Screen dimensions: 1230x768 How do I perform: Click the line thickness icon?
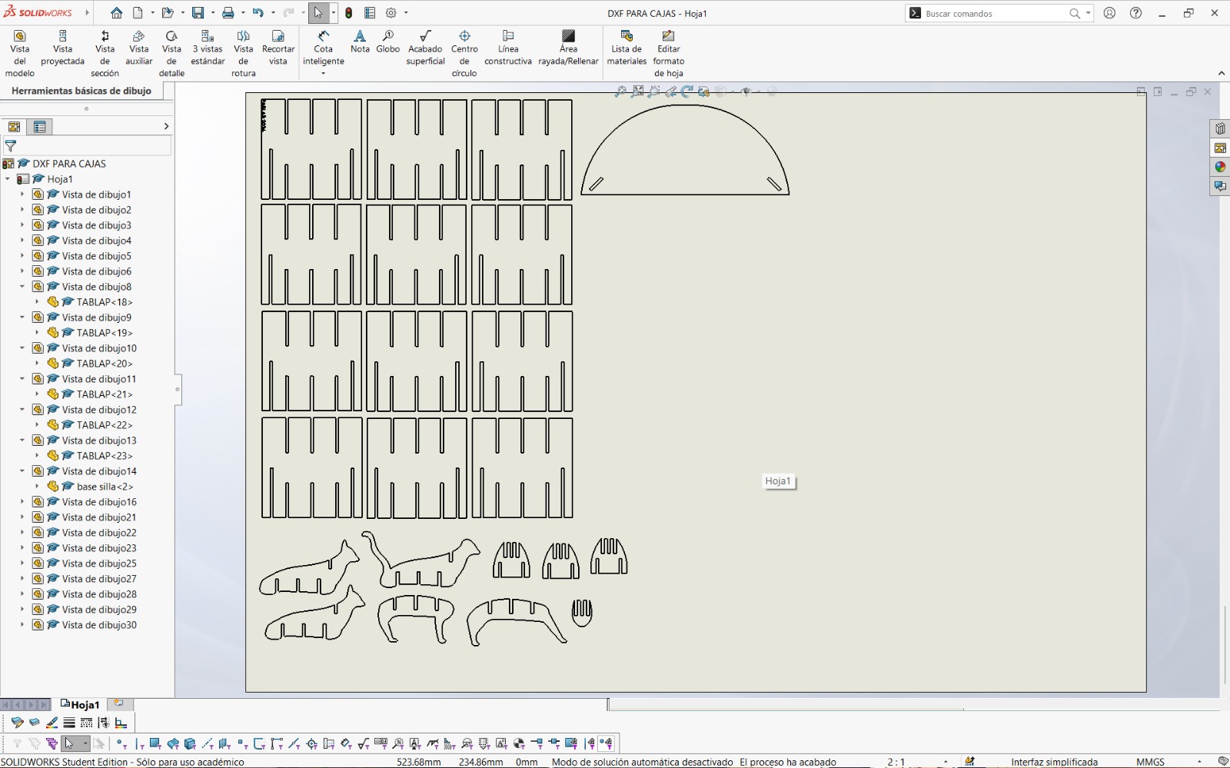tap(69, 723)
